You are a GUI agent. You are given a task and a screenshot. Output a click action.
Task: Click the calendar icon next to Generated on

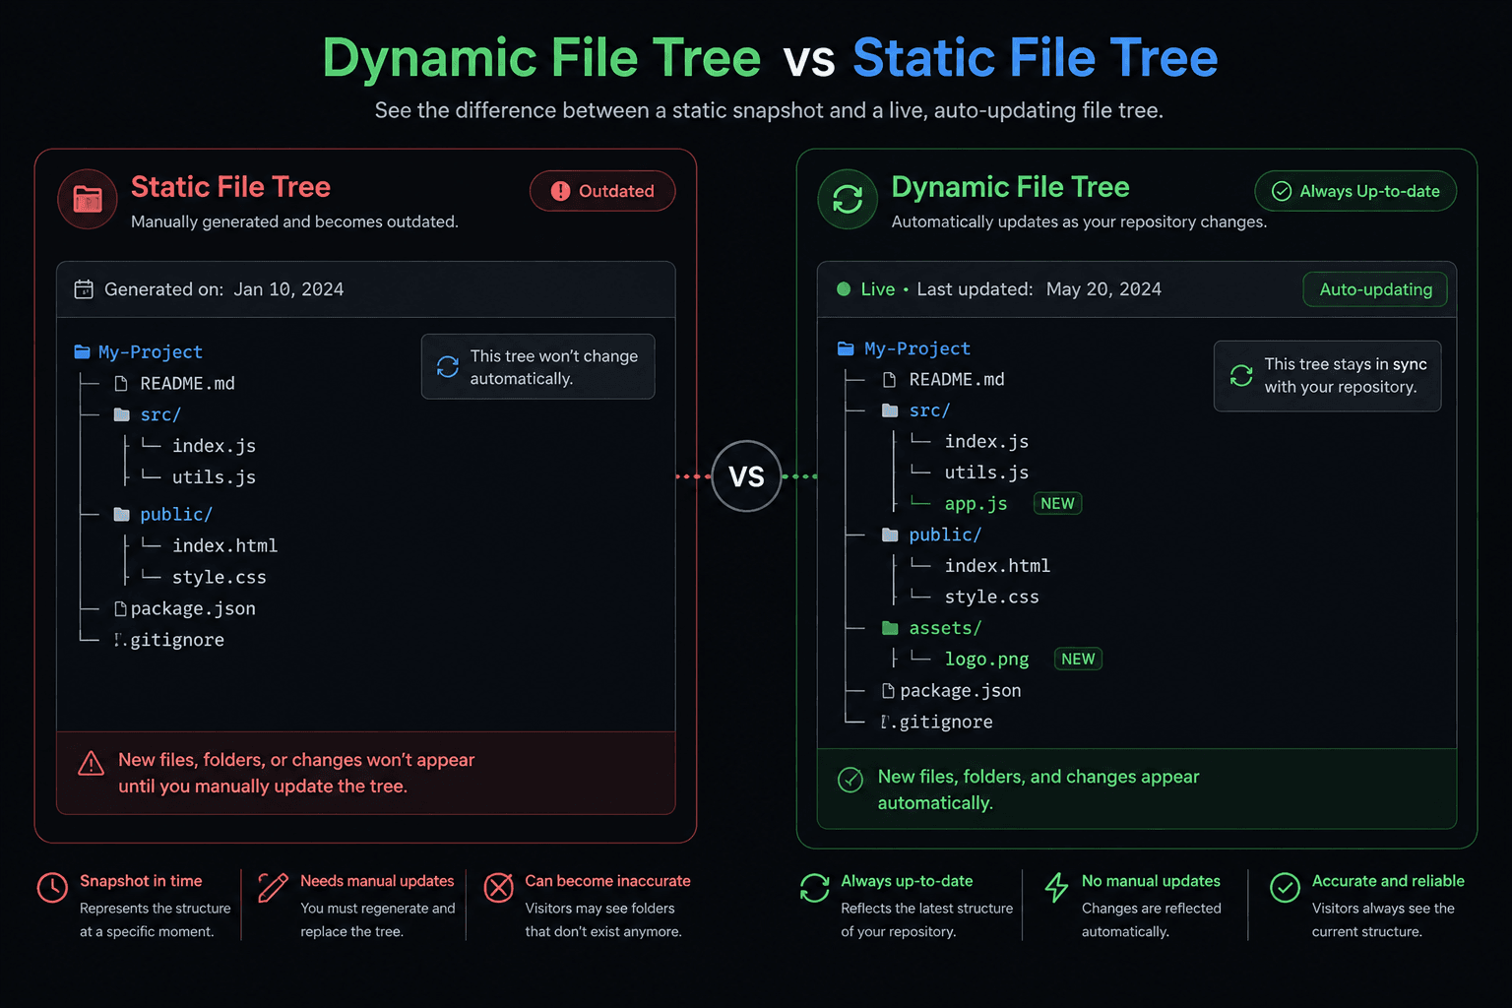coord(84,289)
